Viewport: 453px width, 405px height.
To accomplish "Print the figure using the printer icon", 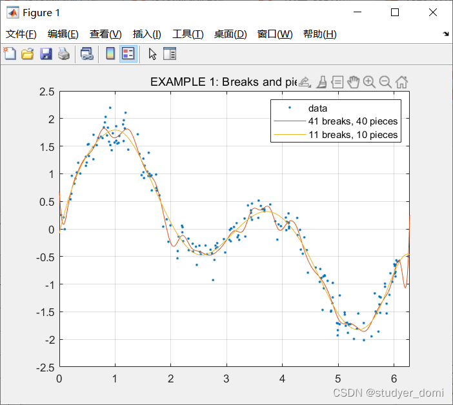I will [x=64, y=54].
